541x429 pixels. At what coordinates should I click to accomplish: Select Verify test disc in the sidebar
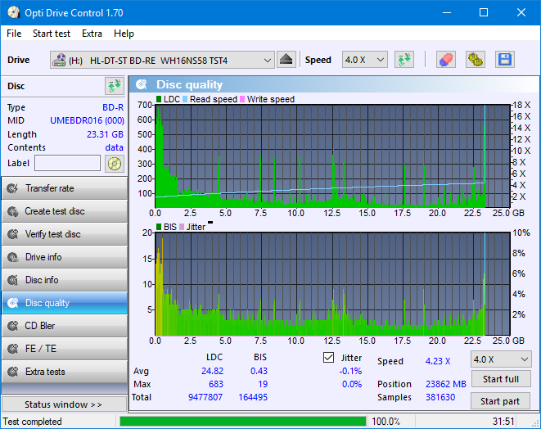click(65, 234)
